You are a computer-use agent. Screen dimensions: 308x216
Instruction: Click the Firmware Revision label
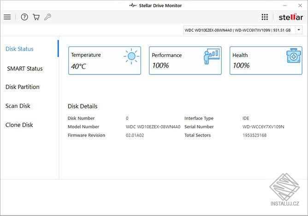(x=86, y=135)
